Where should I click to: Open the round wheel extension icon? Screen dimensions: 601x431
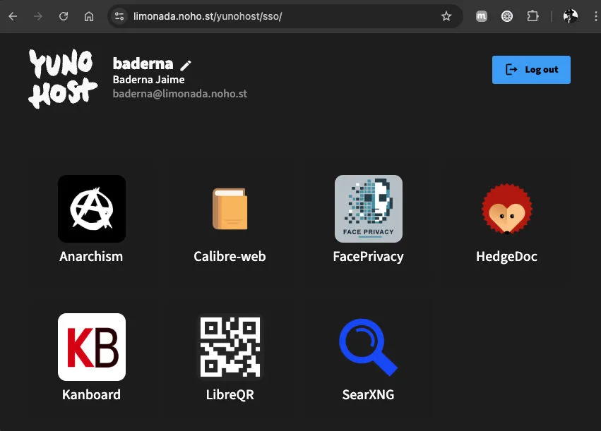pos(507,16)
